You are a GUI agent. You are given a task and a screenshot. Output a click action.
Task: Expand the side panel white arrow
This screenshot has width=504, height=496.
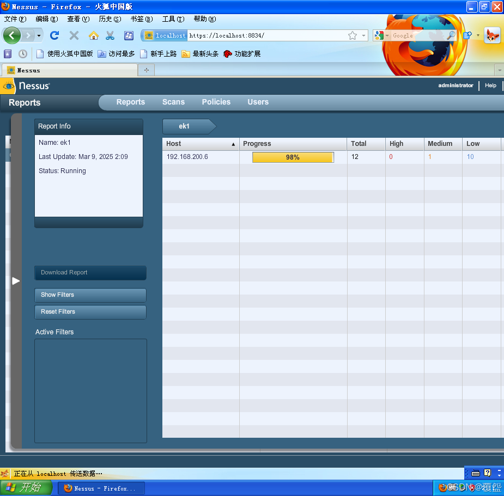[16, 281]
